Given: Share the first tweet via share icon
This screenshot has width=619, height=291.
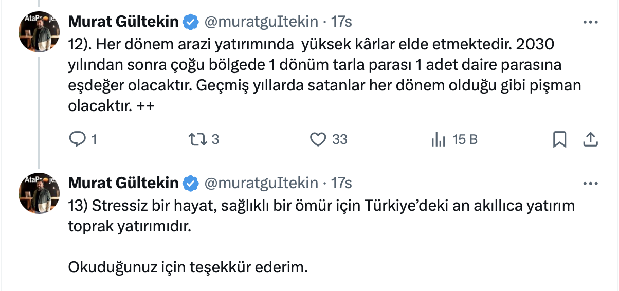Looking at the screenshot, I should click(591, 139).
